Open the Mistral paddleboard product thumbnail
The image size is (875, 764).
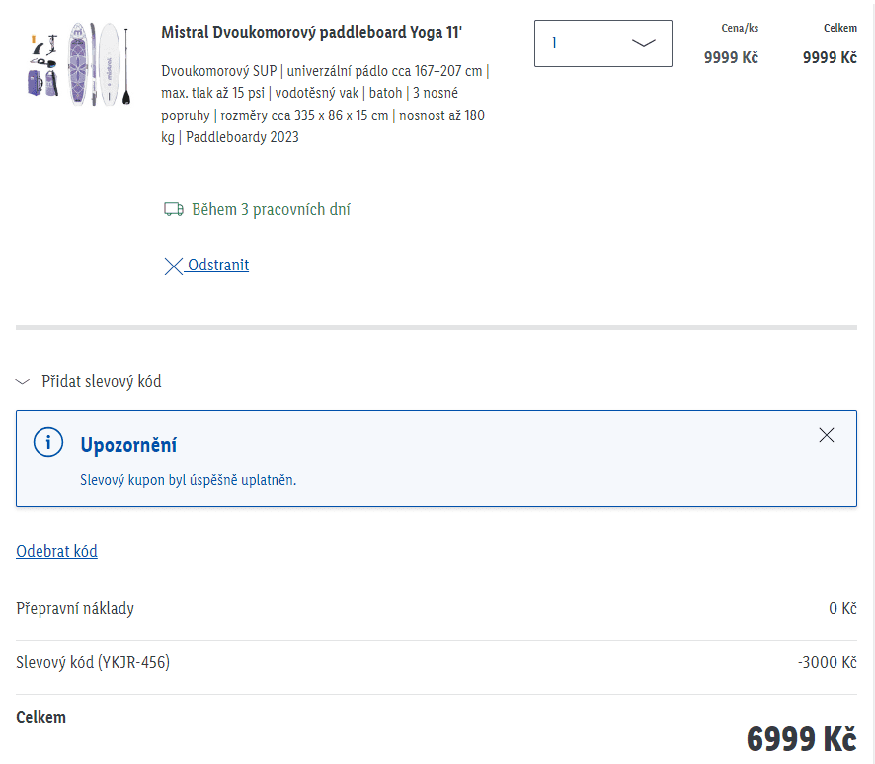tap(79, 63)
